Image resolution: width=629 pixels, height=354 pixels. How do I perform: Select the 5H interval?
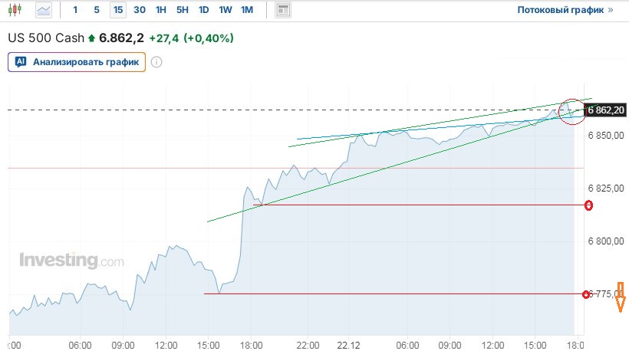[182, 10]
